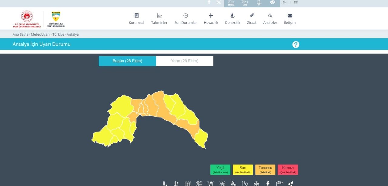The image size is (388, 186).
Task: Click the Tahminler chart icon
Action: [x=159, y=15]
